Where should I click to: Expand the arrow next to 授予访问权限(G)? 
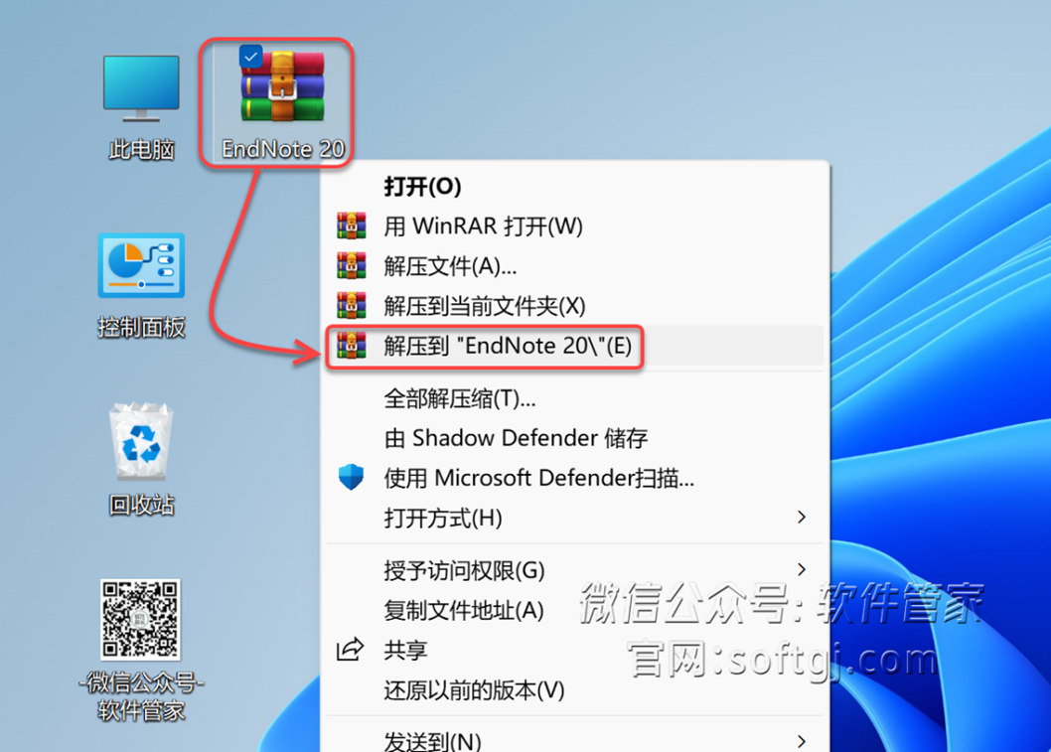tap(802, 569)
